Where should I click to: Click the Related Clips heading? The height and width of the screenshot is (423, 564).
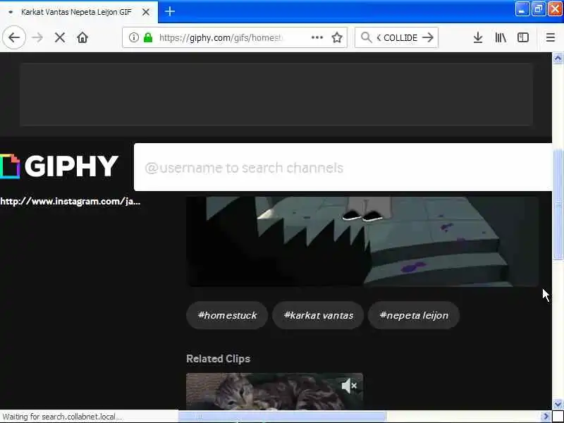click(219, 359)
